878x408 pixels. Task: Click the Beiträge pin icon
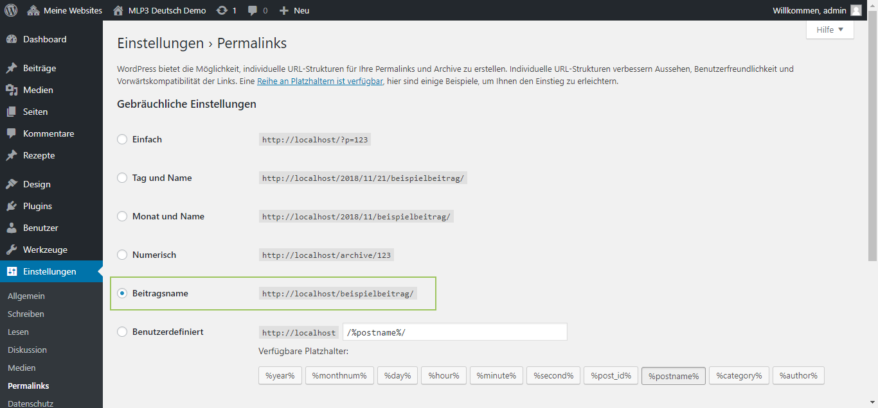(12, 68)
